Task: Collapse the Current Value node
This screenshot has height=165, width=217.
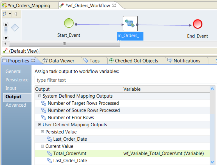Action: pyautogui.click(x=43, y=146)
